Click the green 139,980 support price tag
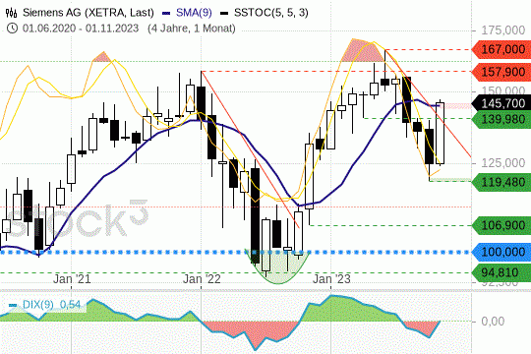 (501, 119)
